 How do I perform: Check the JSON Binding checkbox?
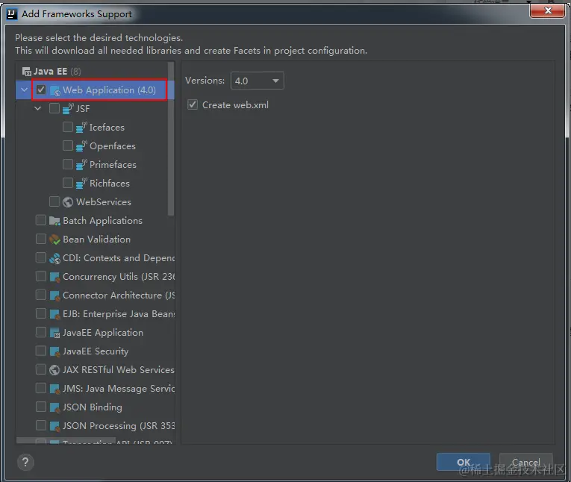[x=41, y=407]
